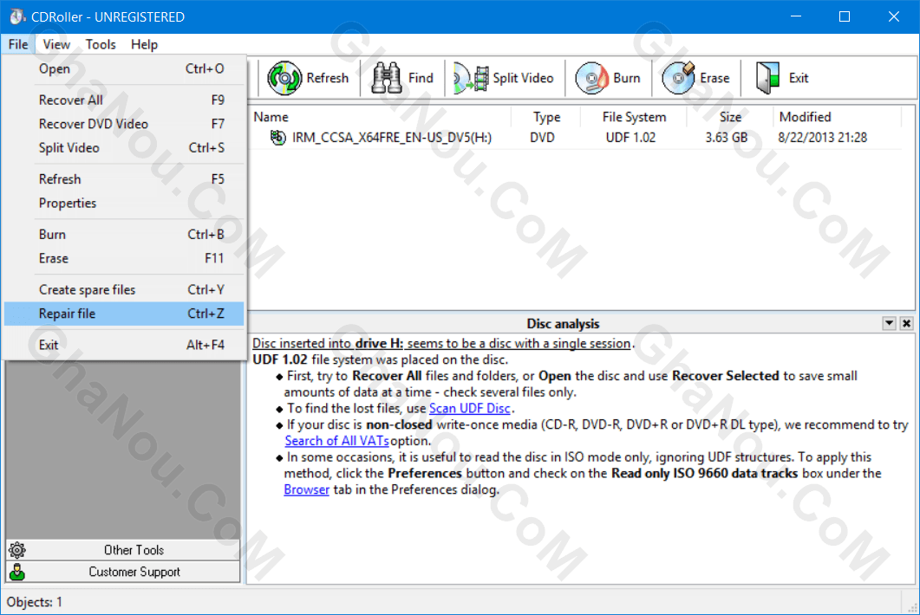Open the Tools menu
920x615 pixels.
[101, 44]
